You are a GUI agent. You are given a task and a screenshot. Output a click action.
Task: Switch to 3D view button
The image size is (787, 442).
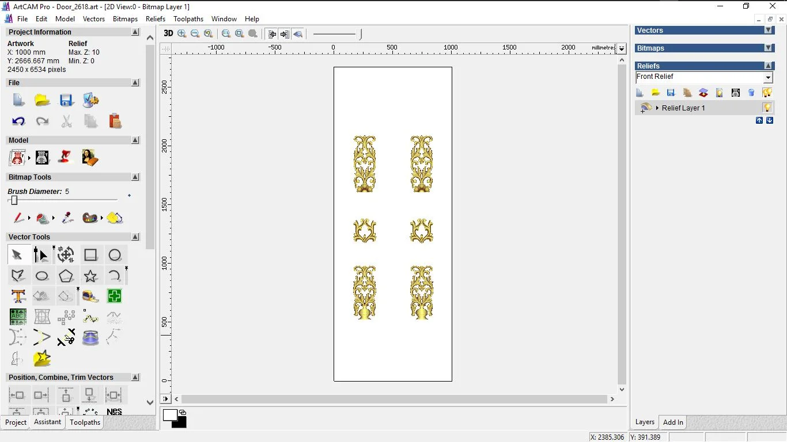tap(168, 33)
